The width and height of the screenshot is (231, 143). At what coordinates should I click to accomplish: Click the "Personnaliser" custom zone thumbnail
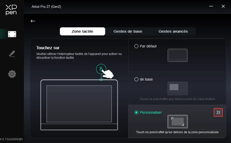coord(177,121)
